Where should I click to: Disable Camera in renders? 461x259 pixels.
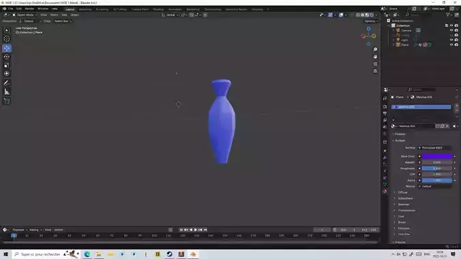pyautogui.click(x=456, y=30)
